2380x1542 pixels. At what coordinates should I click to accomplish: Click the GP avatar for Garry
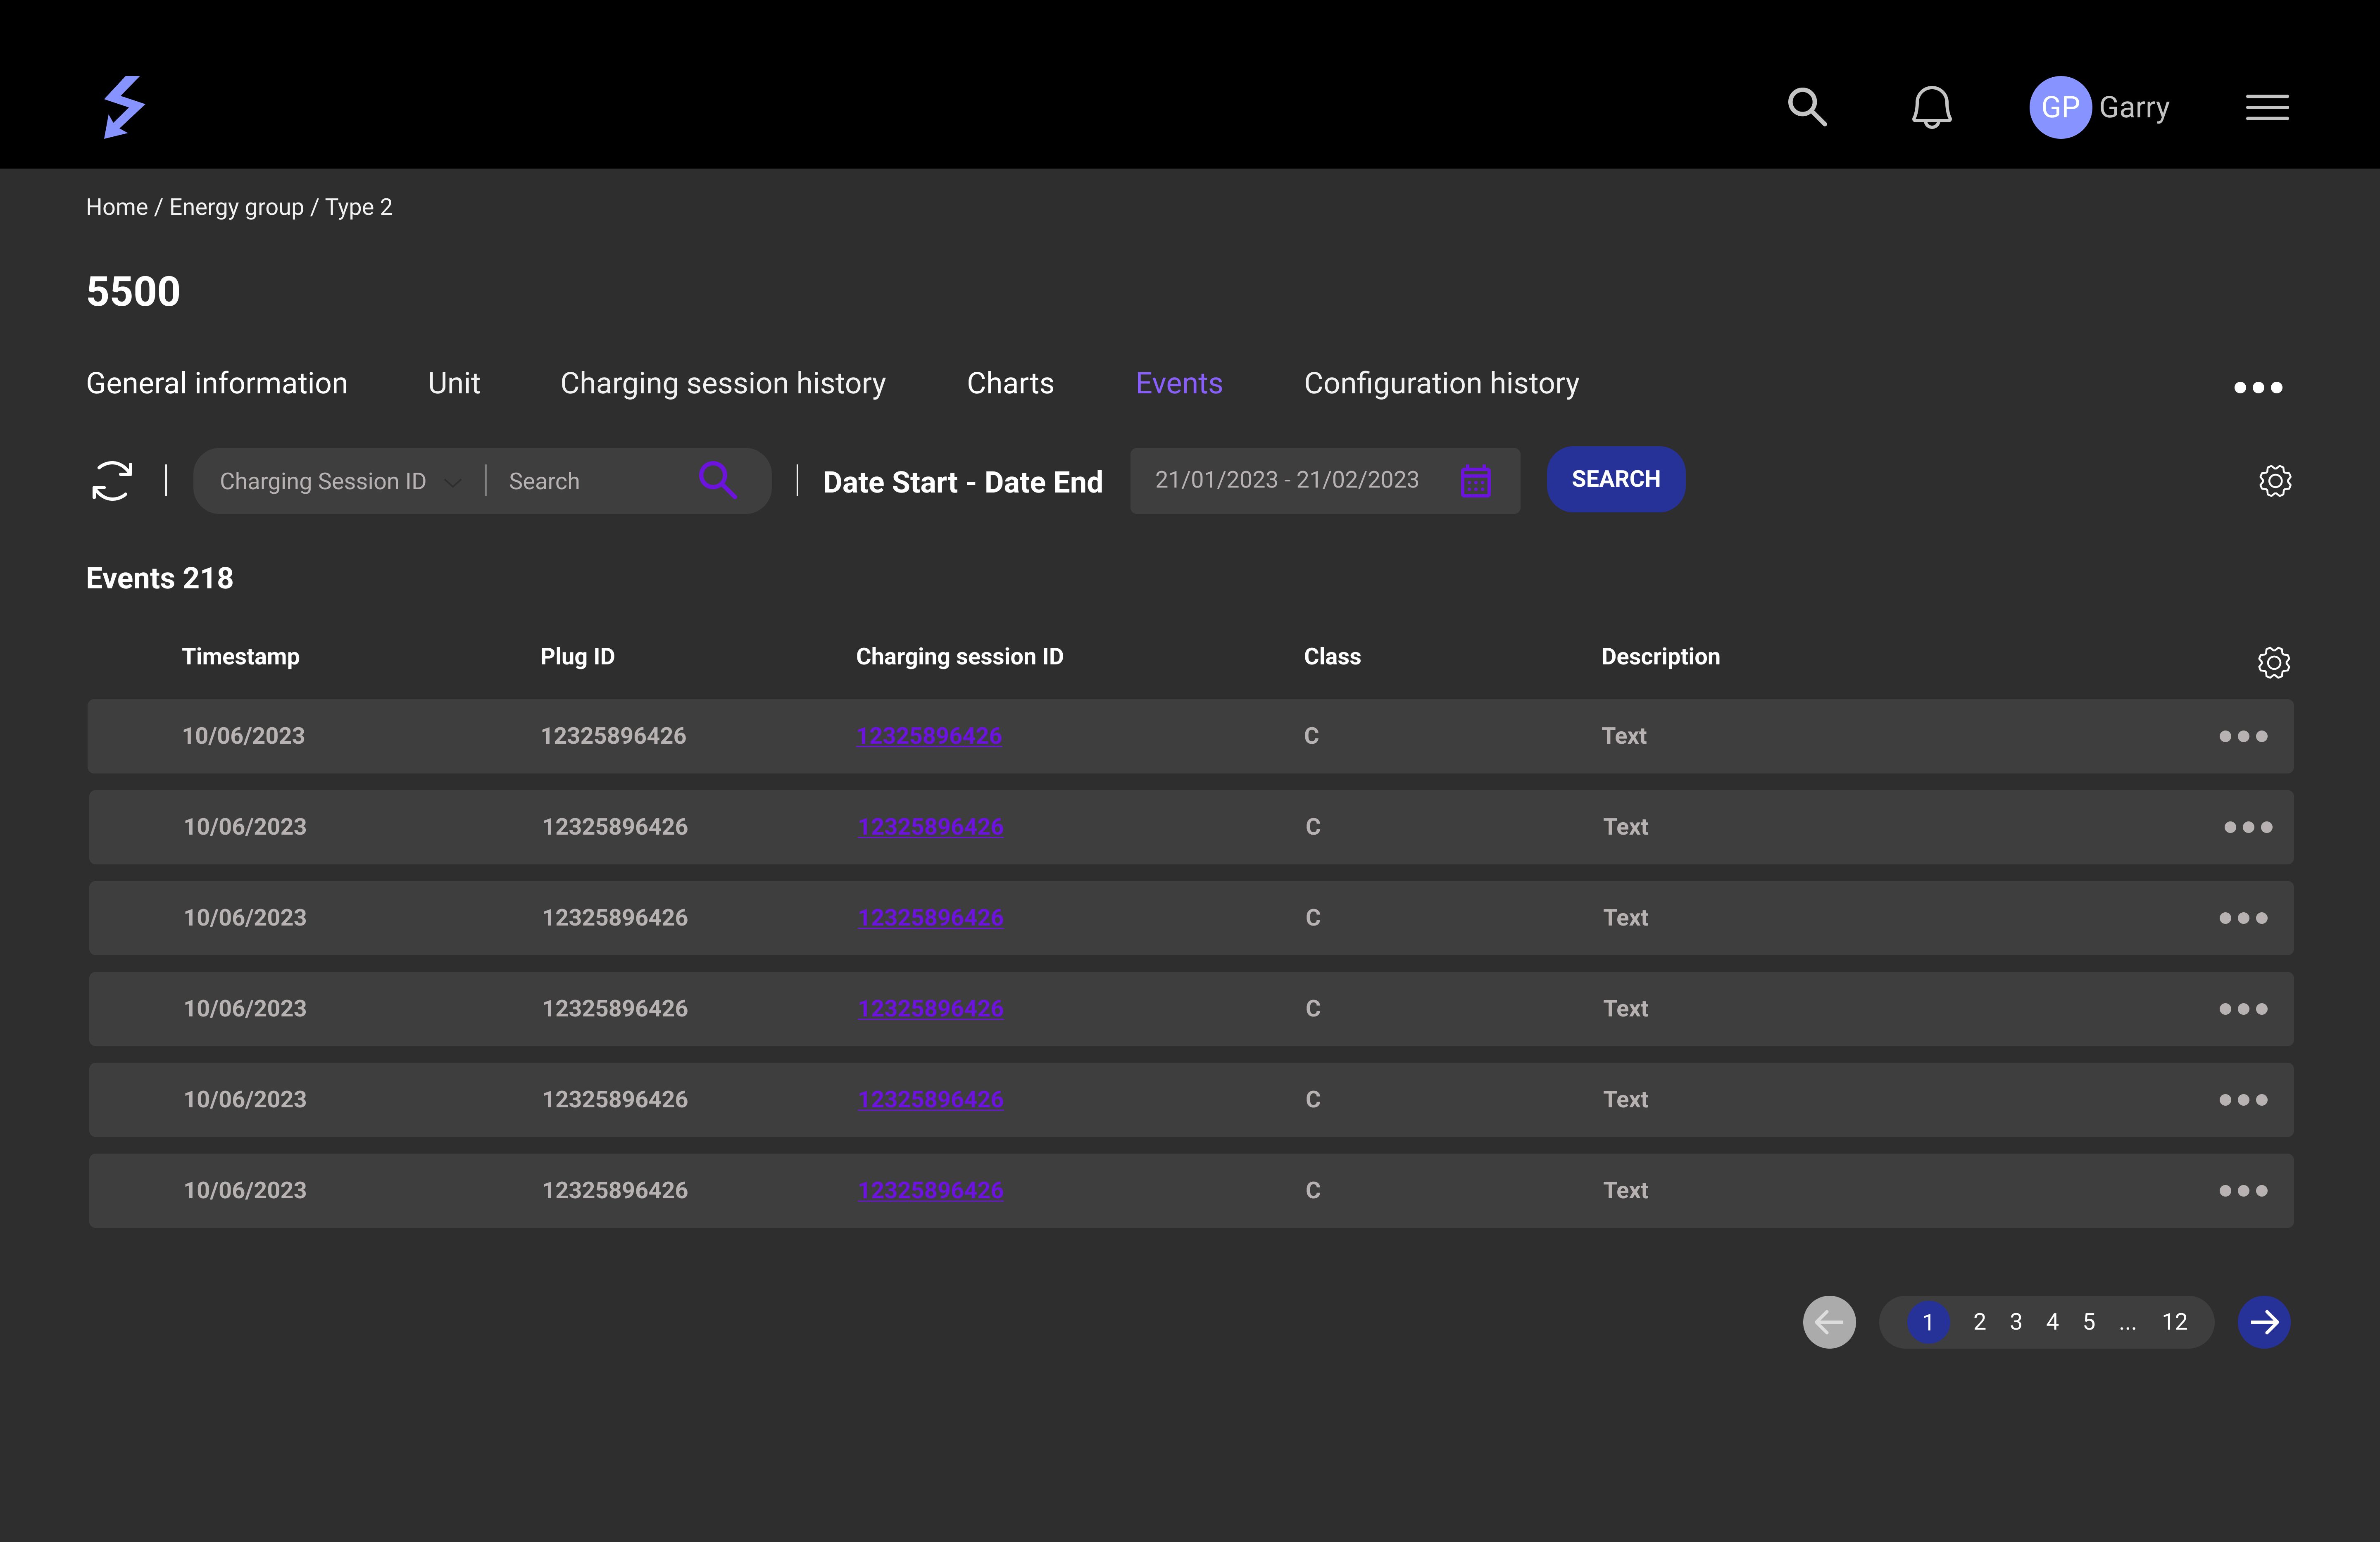coord(2061,106)
